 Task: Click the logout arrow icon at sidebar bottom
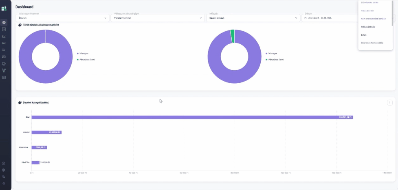(x=4, y=183)
